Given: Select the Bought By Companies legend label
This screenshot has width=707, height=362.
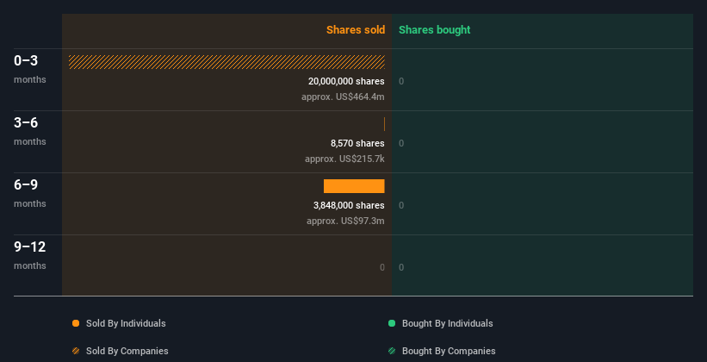Looking at the screenshot, I should click(x=449, y=351).
